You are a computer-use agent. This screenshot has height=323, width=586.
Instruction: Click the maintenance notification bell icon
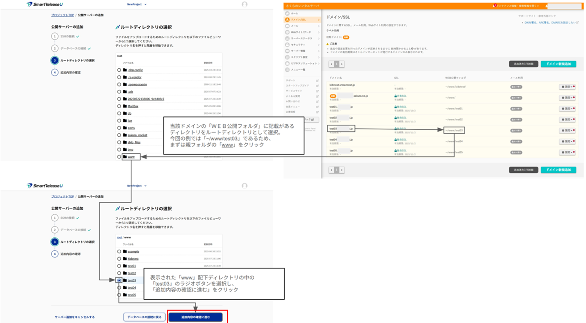(x=494, y=6)
